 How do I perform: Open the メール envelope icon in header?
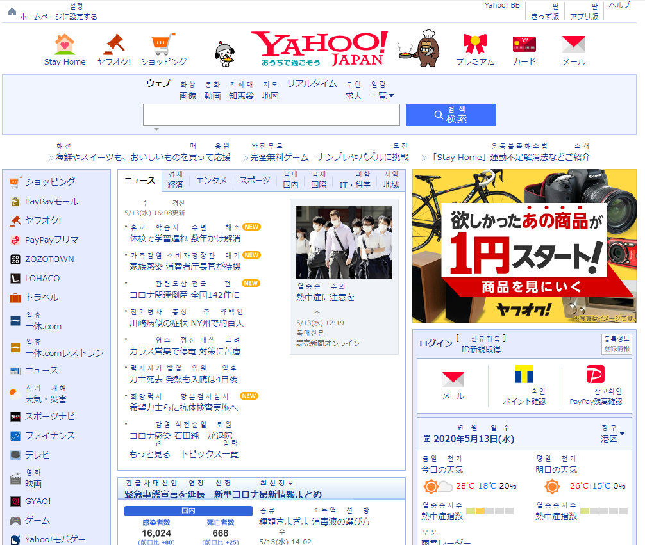573,44
